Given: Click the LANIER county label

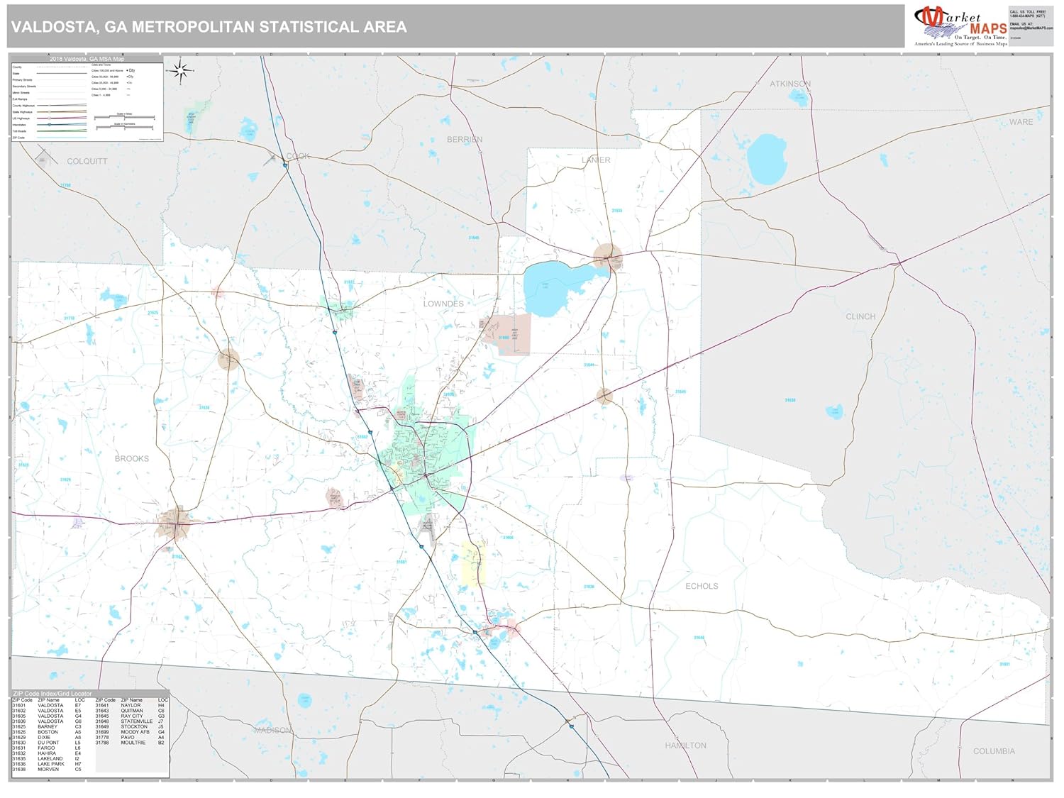Looking at the screenshot, I should tap(596, 160).
